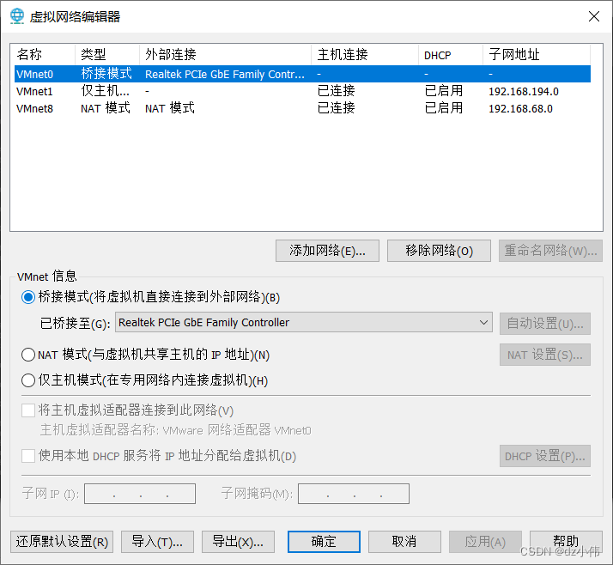Click the 外部连接 column header

tap(225, 54)
